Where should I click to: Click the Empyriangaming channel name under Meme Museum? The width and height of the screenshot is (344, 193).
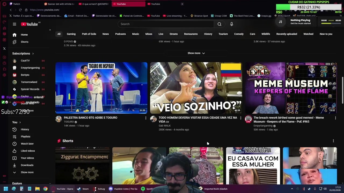(x=263, y=126)
